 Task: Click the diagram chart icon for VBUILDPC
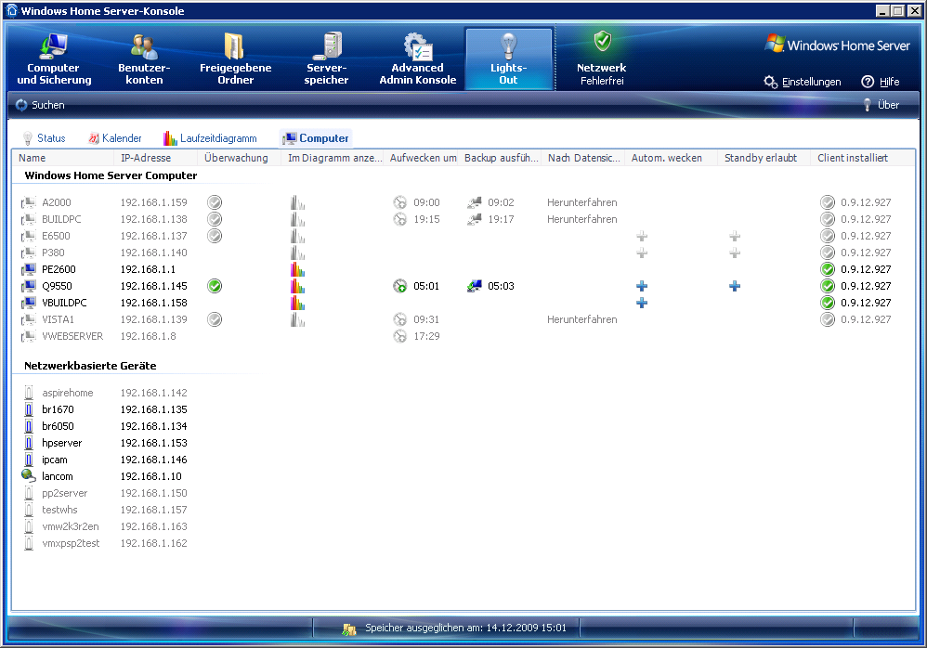[297, 303]
